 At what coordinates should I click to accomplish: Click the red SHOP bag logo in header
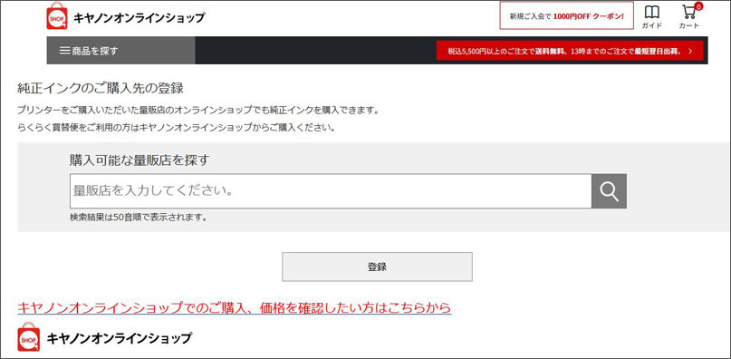click(x=57, y=16)
